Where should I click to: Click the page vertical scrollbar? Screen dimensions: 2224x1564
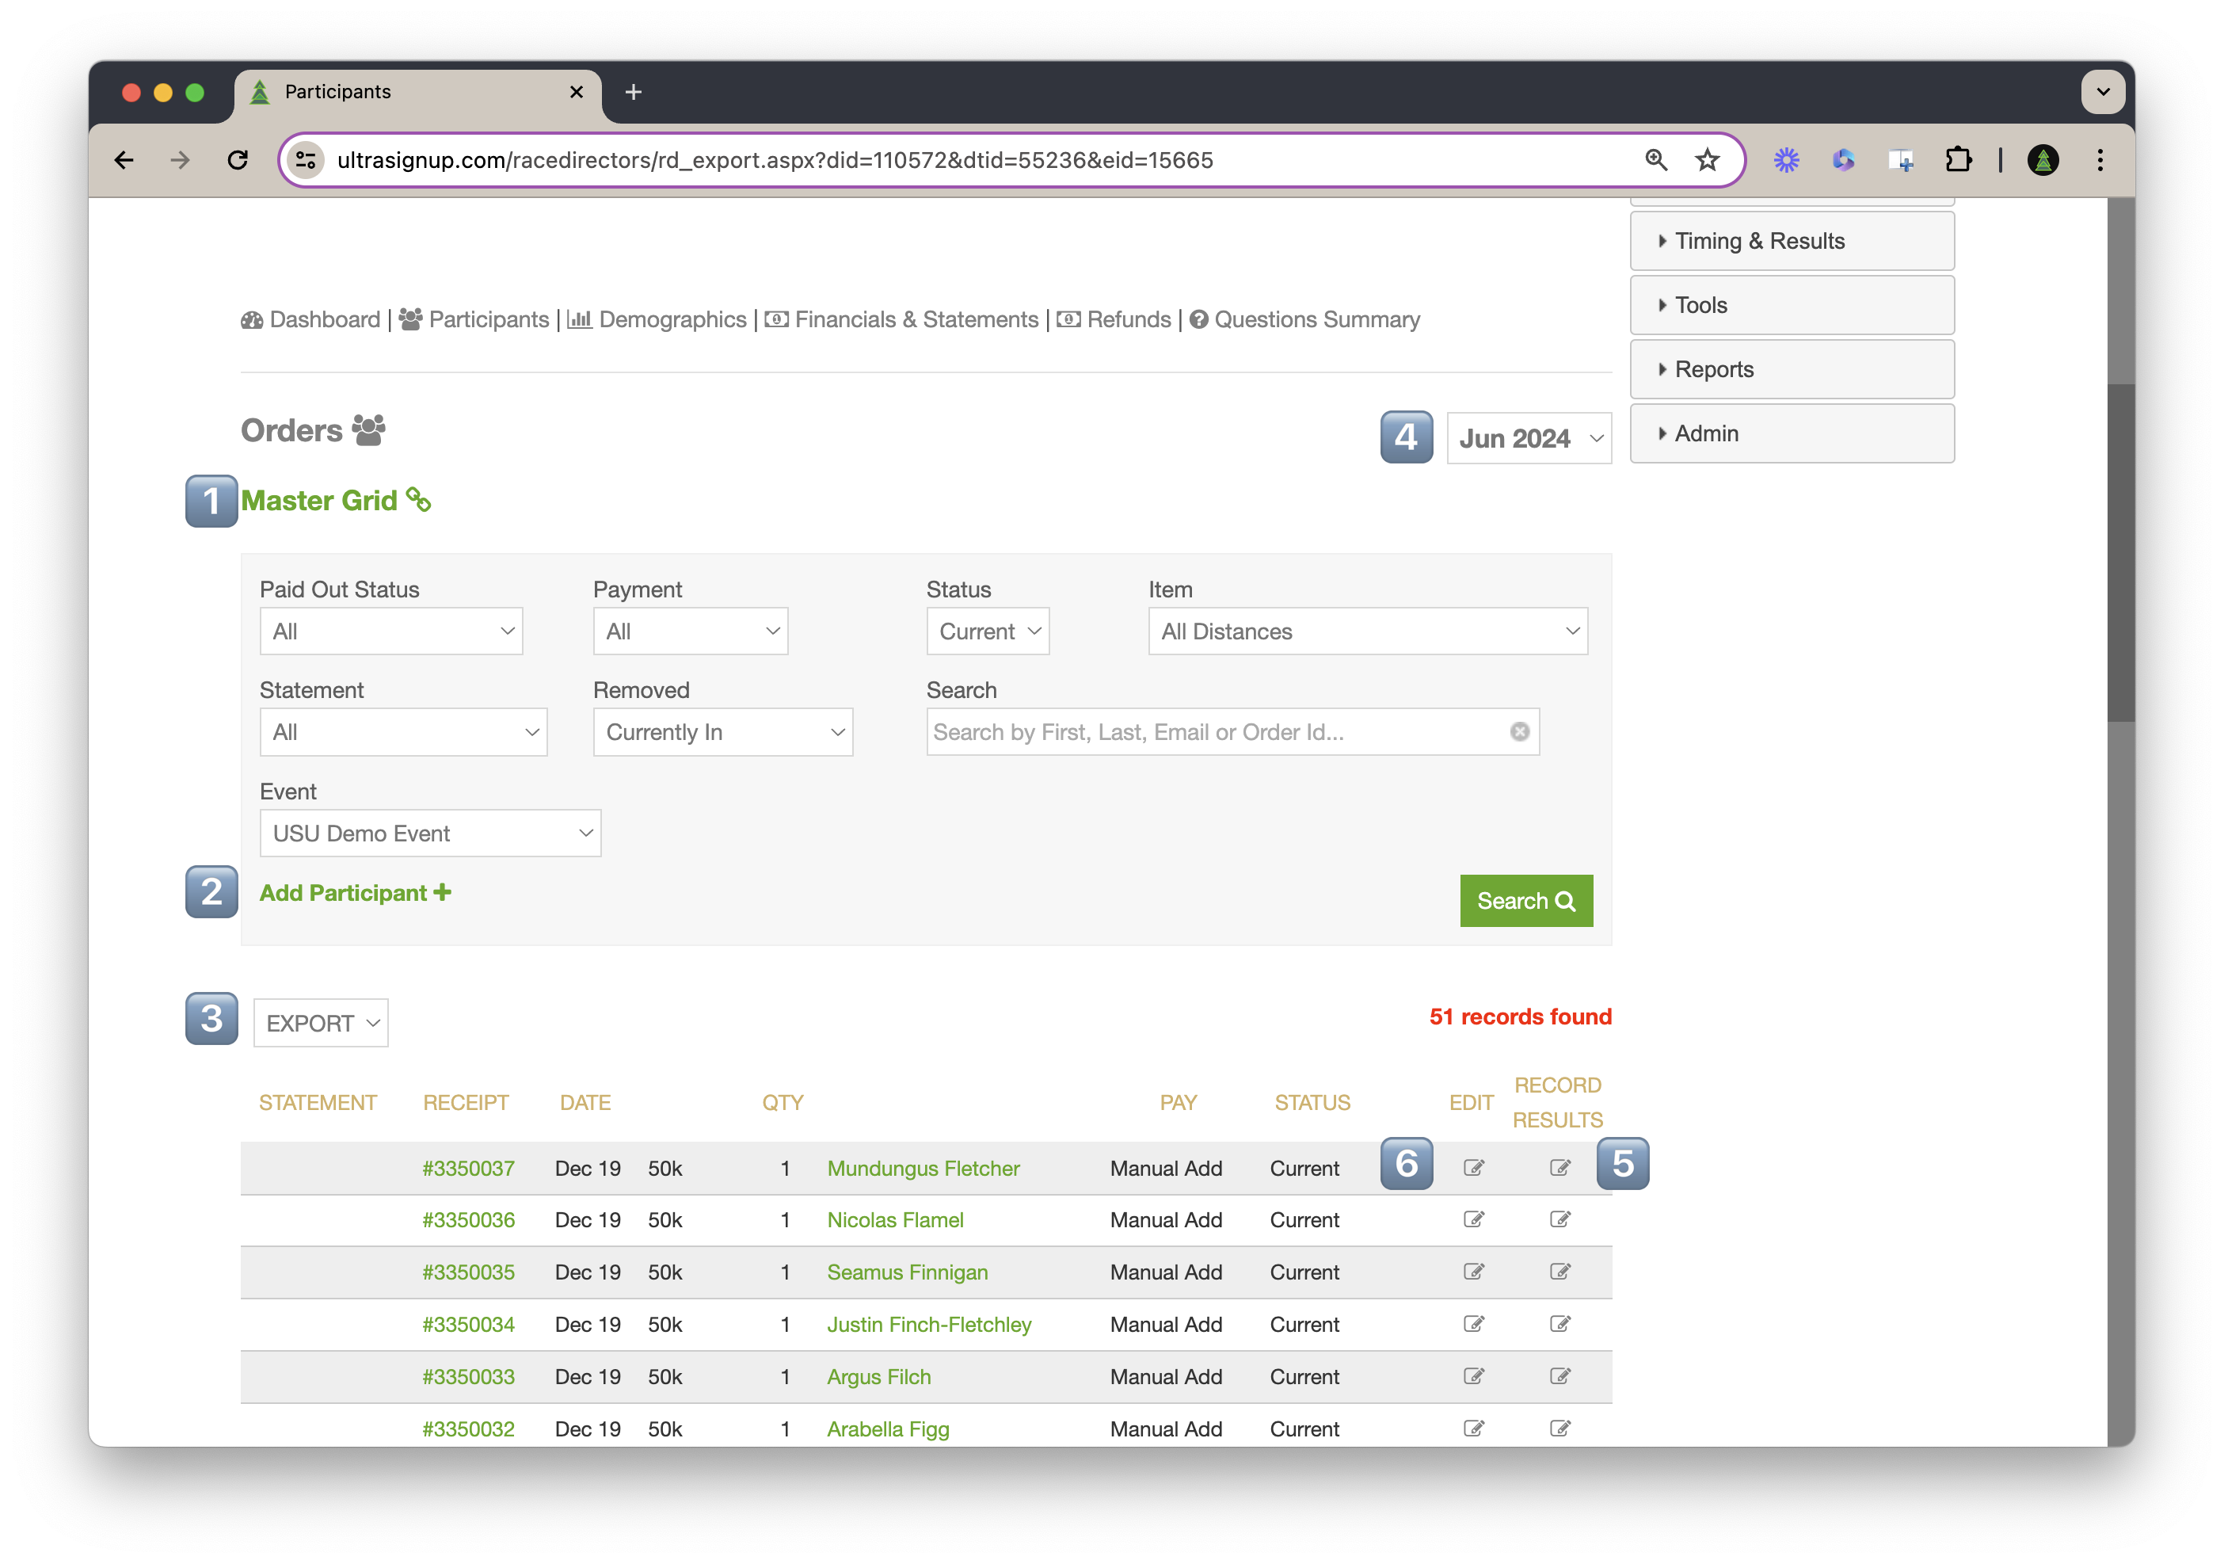click(2119, 552)
